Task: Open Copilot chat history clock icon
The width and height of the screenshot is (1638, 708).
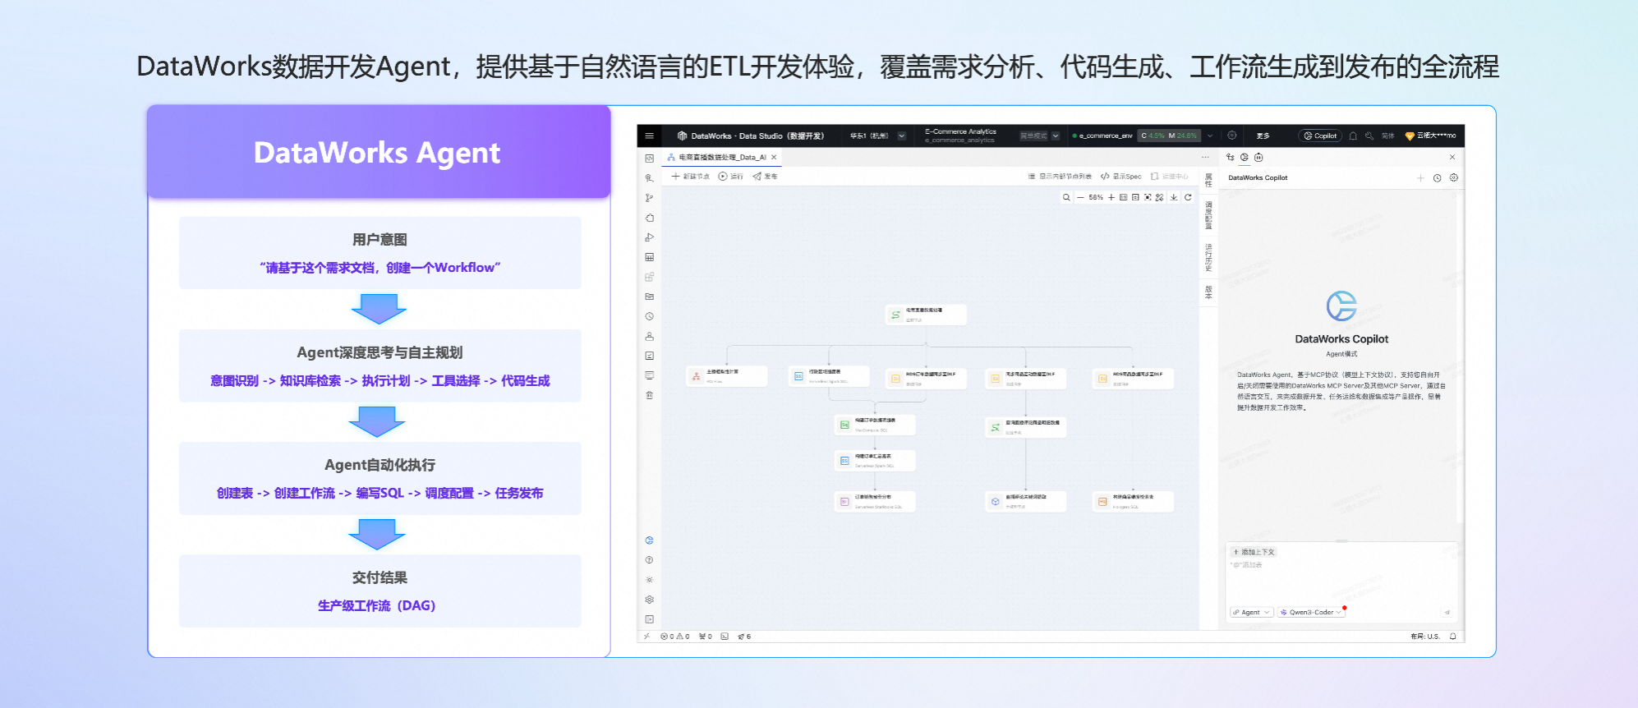Action: point(1437,177)
